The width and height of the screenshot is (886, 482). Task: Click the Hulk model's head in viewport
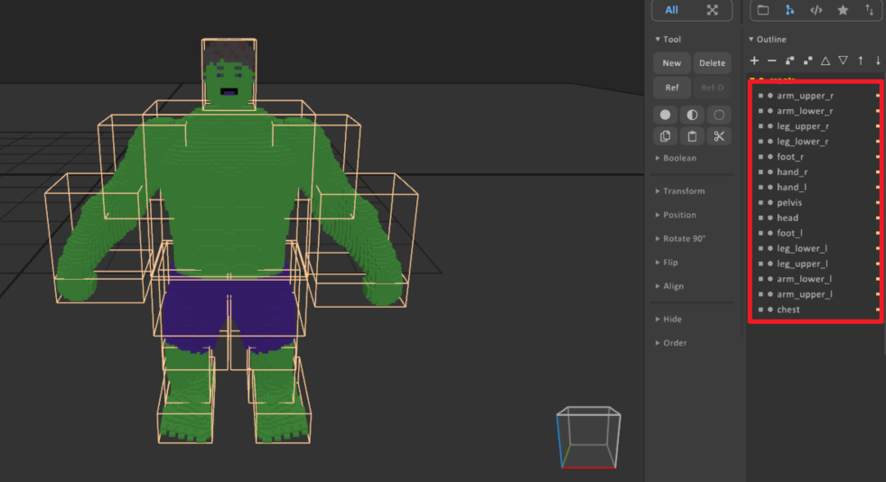click(x=228, y=76)
